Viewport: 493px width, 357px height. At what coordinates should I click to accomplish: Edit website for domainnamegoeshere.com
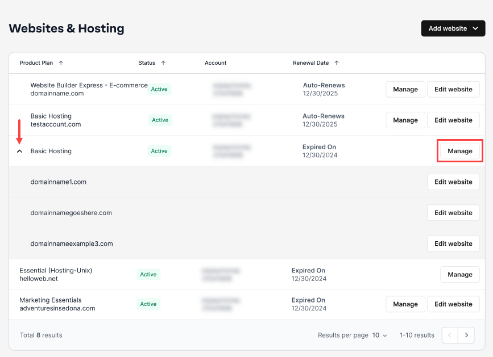(453, 213)
